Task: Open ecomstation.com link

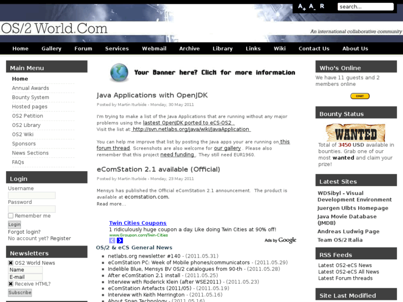Action: [x=147, y=197]
